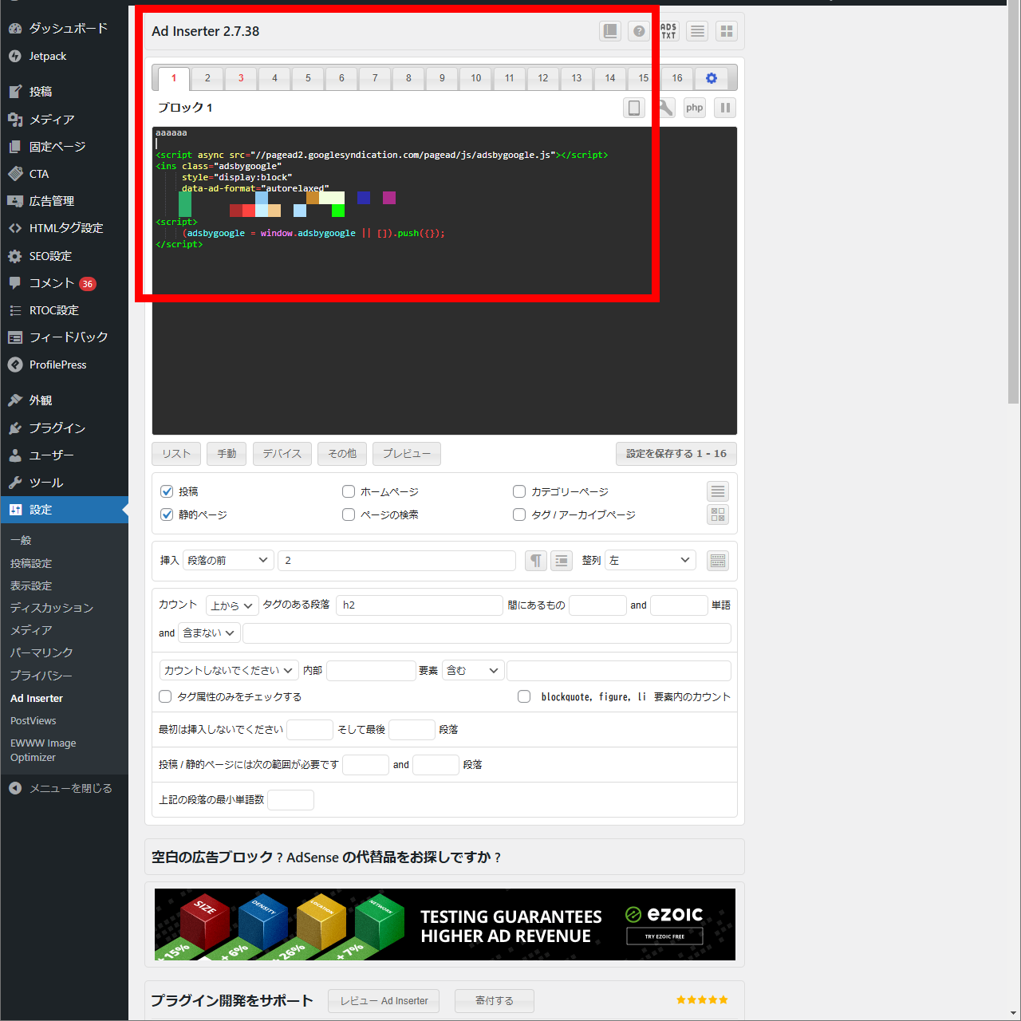The image size is (1021, 1021).
Task: Check blockquote, figure, li 要素内のカウント
Action: (x=524, y=696)
